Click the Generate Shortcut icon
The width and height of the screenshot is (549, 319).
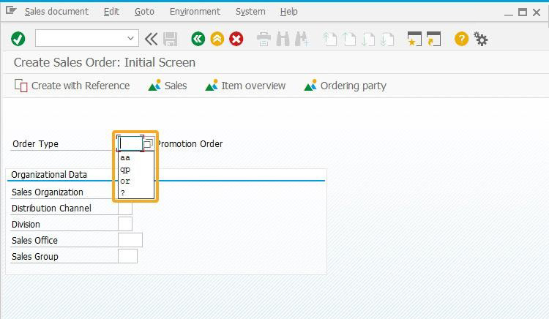click(433, 39)
